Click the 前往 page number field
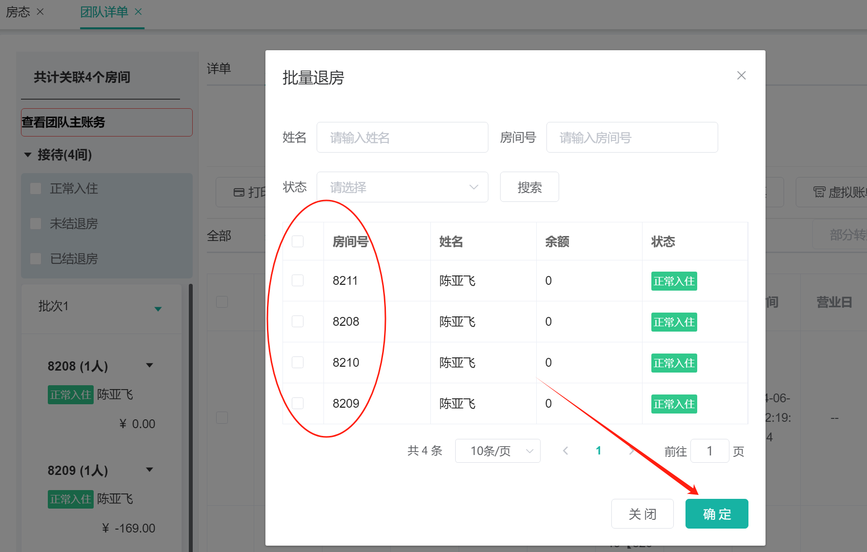The width and height of the screenshot is (867, 552). pyautogui.click(x=710, y=451)
